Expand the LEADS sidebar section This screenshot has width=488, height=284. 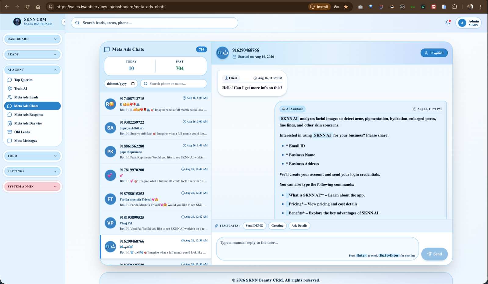coord(32,54)
